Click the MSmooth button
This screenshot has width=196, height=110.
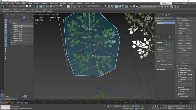180,43
